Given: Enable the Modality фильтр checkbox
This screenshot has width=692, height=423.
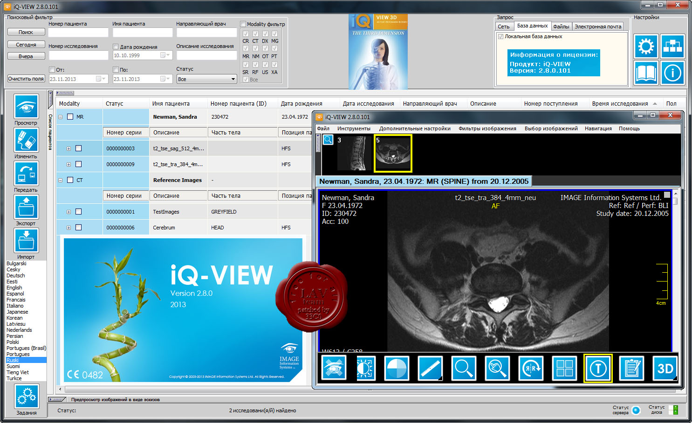Looking at the screenshot, I should click(243, 24).
